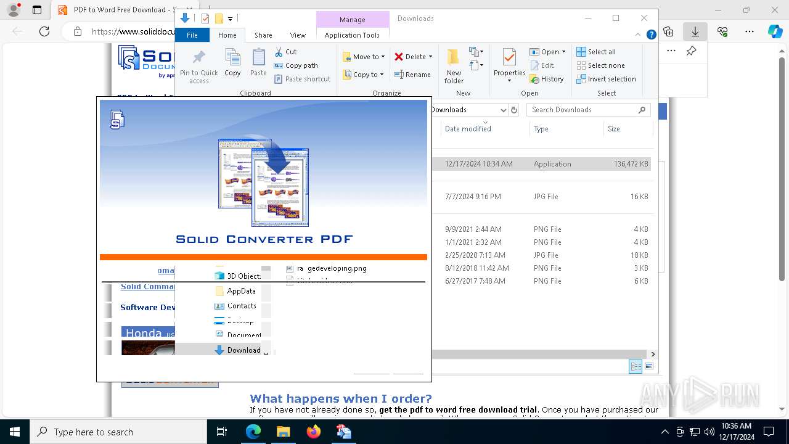Click Edit in the Open group
Image resolution: width=789 pixels, height=444 pixels.
point(542,65)
